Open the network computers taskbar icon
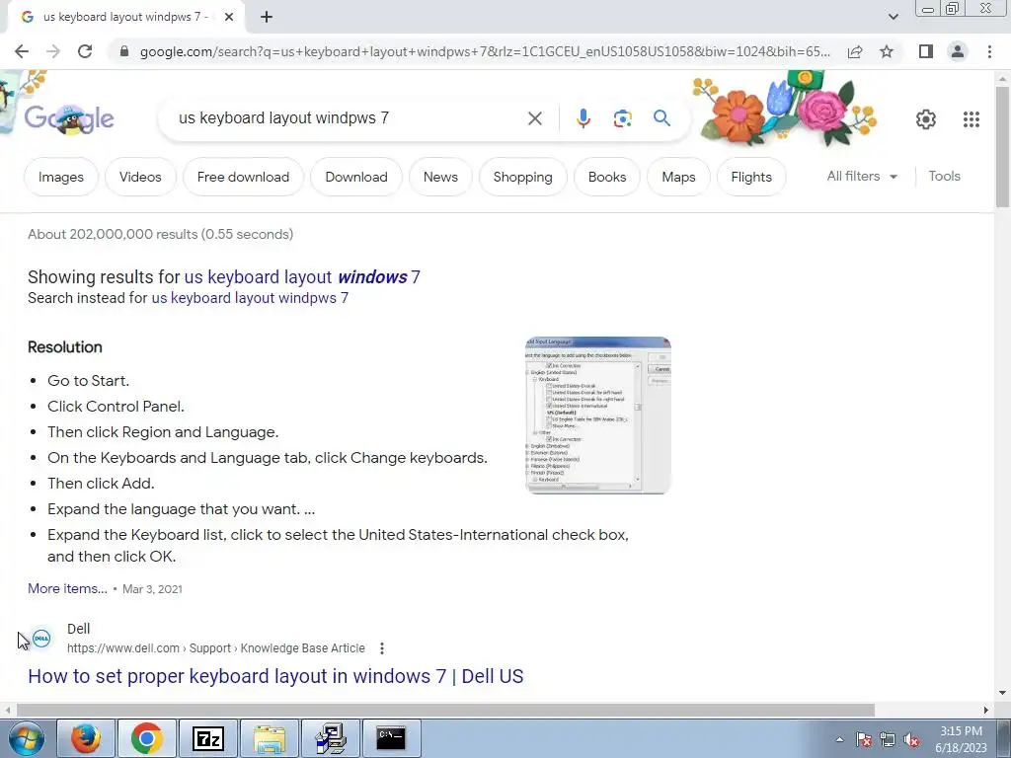1011x758 pixels. 330,738
